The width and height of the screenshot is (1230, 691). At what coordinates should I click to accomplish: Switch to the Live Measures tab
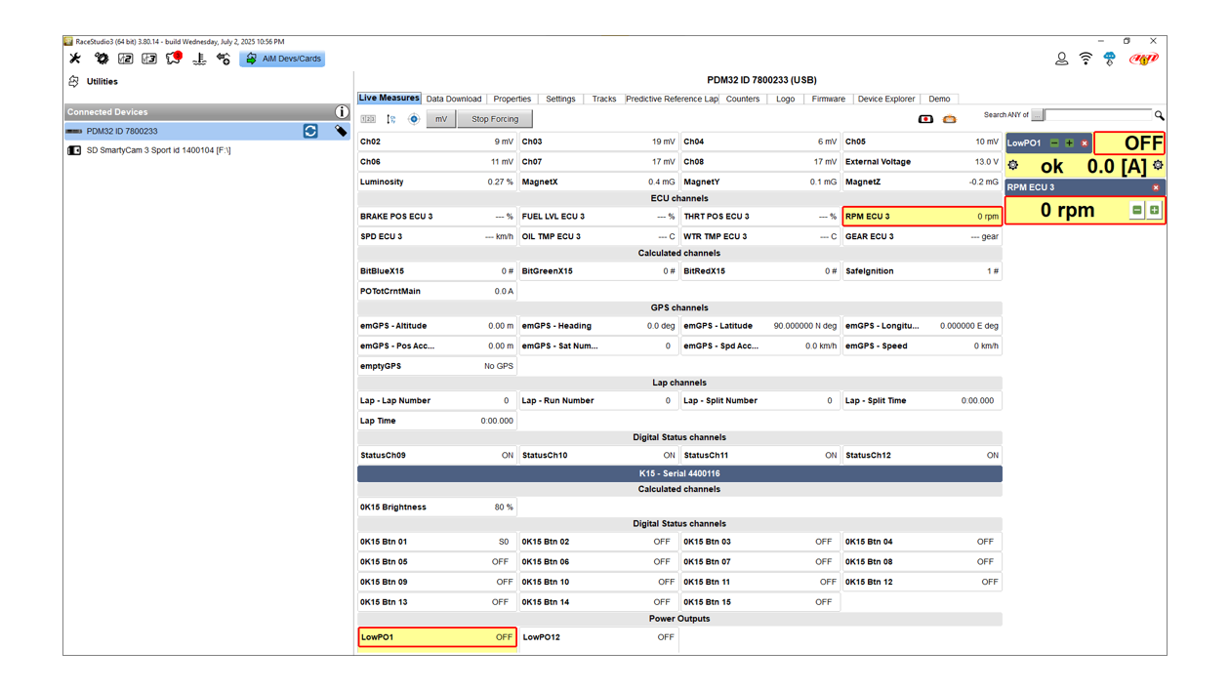pyautogui.click(x=389, y=99)
